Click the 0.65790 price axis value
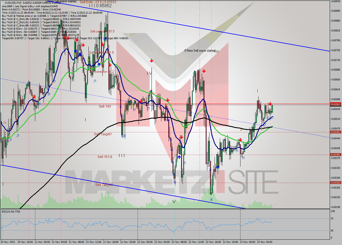 point(336,40)
